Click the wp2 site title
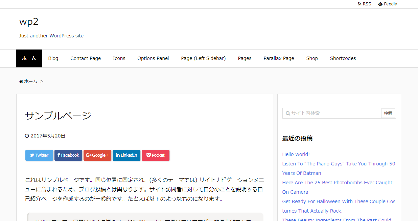Image resolution: width=418 pixels, height=221 pixels. tap(29, 22)
